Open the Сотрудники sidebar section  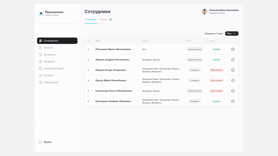click(x=57, y=41)
